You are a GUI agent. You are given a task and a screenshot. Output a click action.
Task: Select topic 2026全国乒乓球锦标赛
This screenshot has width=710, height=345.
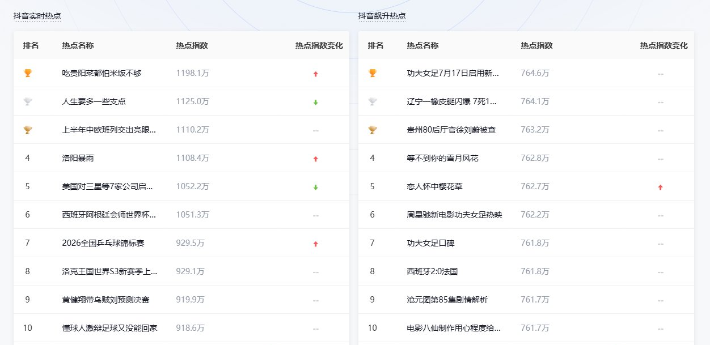(x=103, y=243)
